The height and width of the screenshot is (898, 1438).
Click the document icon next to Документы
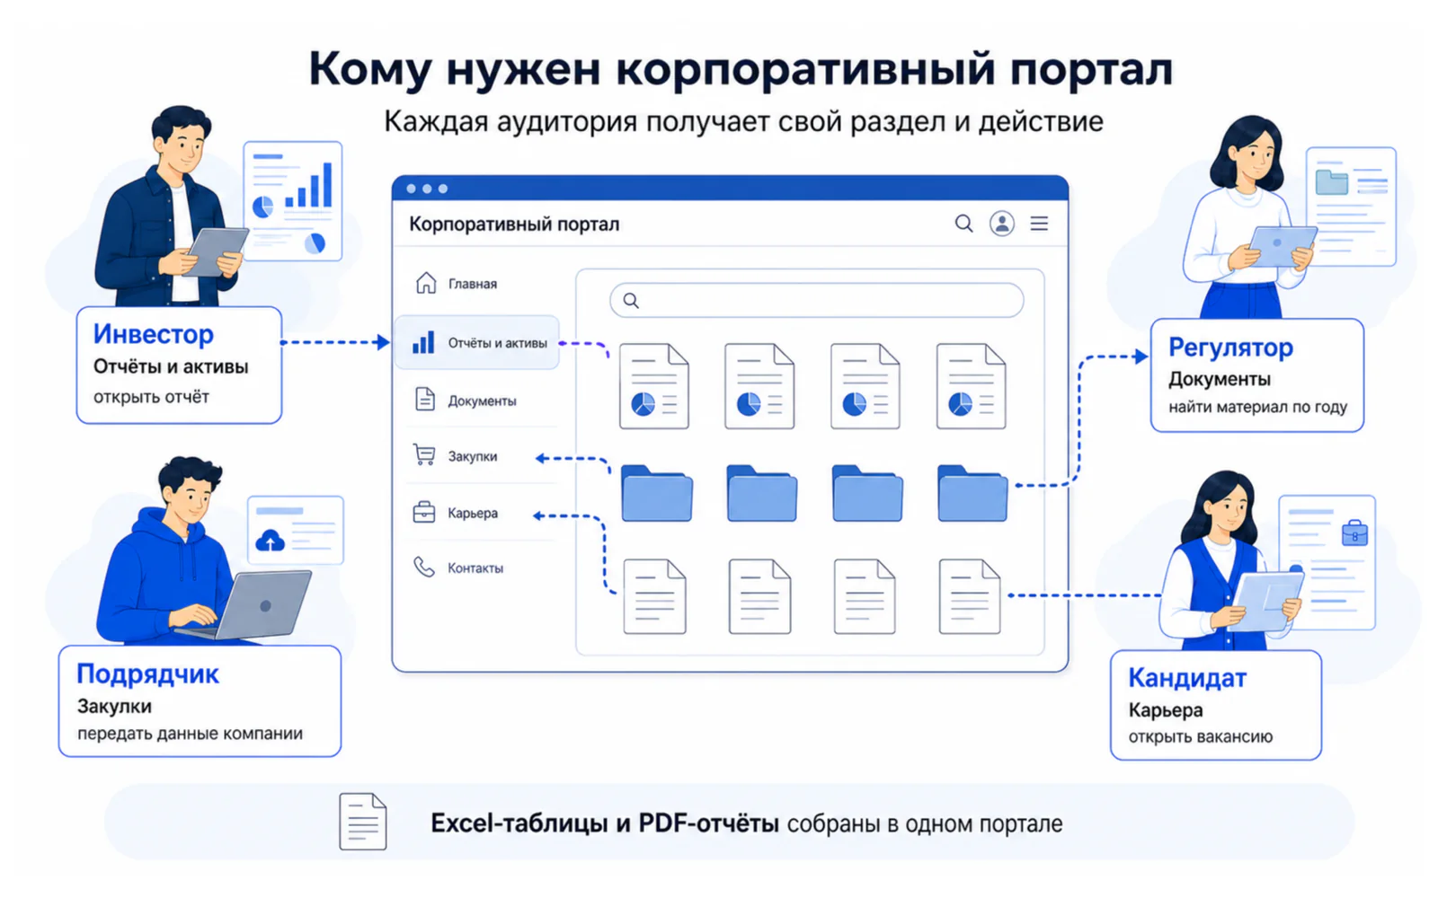[424, 400]
